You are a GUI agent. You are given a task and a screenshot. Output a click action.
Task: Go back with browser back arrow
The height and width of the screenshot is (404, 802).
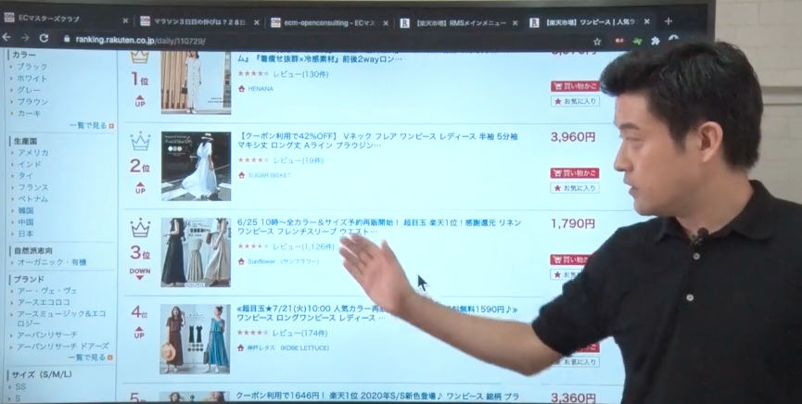click(x=6, y=38)
